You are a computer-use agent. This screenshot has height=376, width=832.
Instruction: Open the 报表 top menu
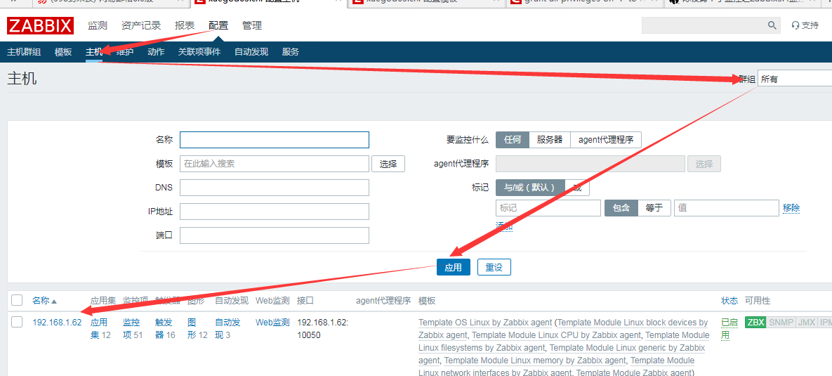coord(185,25)
